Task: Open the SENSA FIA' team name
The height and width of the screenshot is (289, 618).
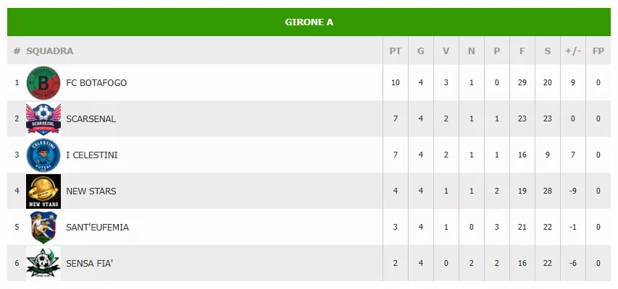Action: [89, 264]
